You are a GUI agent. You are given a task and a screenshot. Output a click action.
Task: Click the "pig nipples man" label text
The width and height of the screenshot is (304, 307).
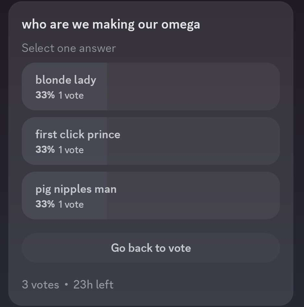[76, 189]
